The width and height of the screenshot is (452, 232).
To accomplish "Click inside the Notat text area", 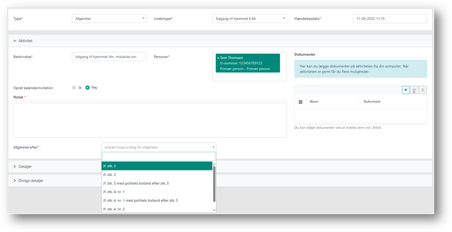I will pos(150,120).
